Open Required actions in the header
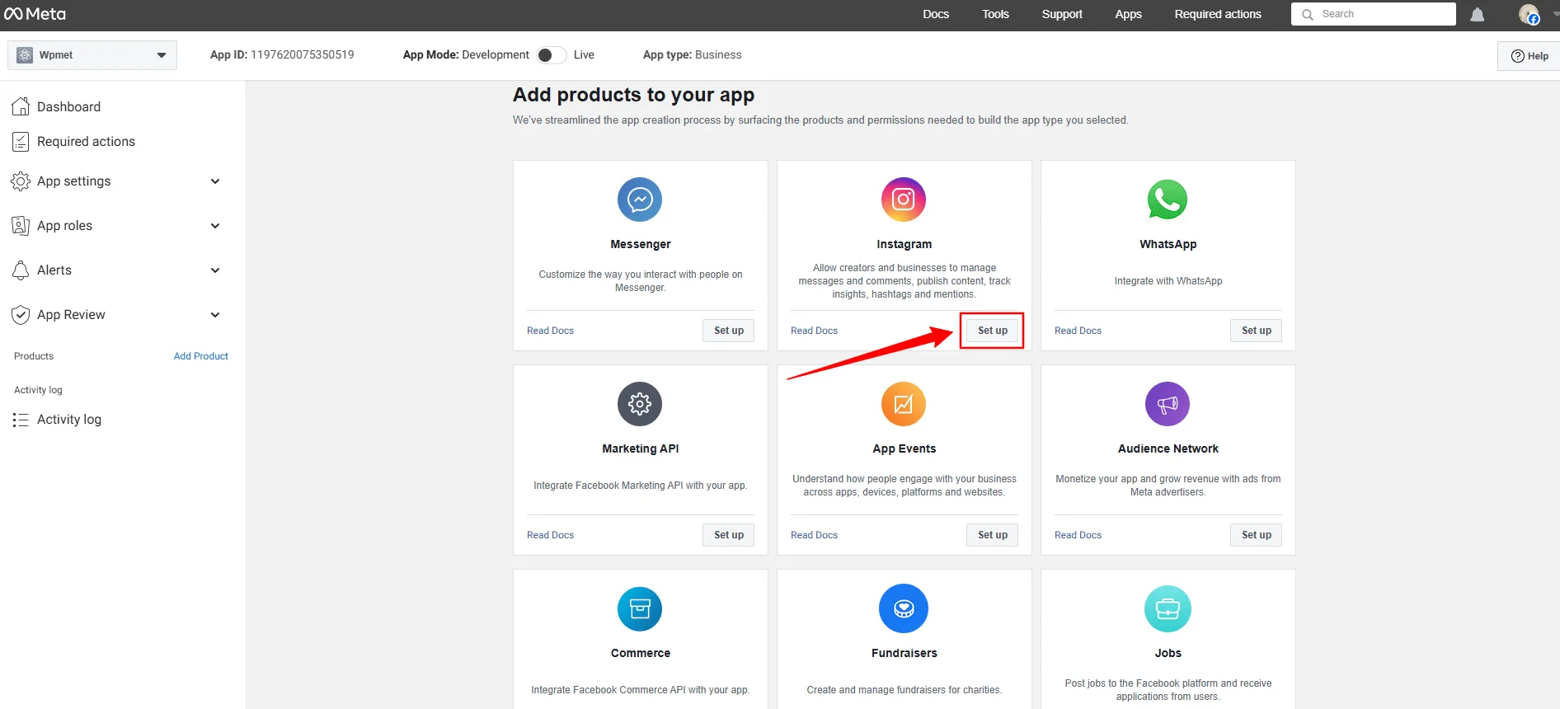This screenshot has width=1560, height=709. pos(1218,14)
